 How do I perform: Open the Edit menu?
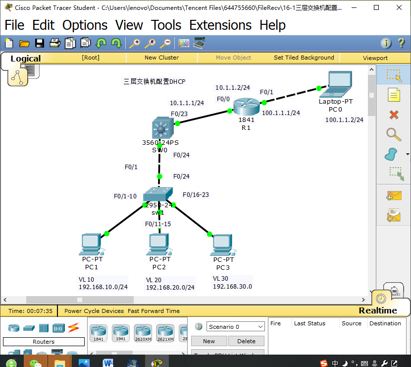click(x=43, y=25)
